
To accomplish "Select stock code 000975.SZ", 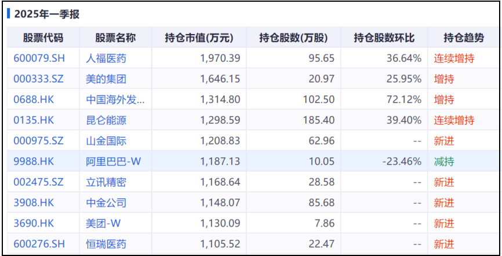I will 38,141.
